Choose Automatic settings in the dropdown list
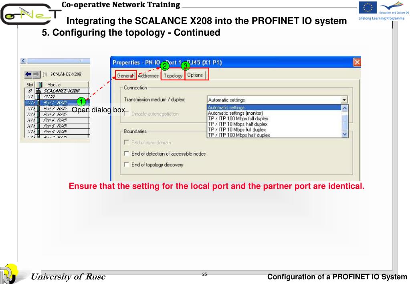Image resolution: width=410 pixels, height=284 pixels. click(274, 108)
